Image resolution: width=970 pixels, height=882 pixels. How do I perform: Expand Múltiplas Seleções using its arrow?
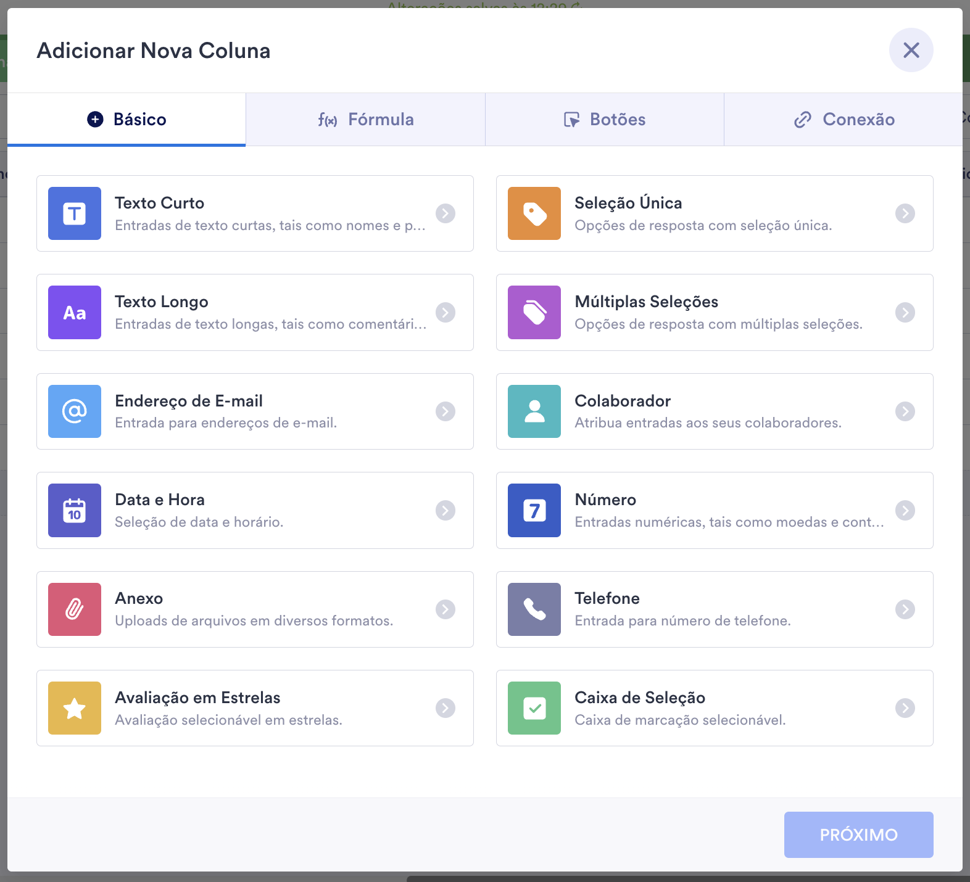click(905, 313)
